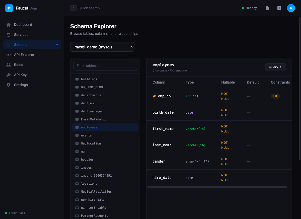The width and height of the screenshot is (301, 219).
Task: Click the Schema list icon in sidebar
Action: pyautogui.click(x=9, y=45)
